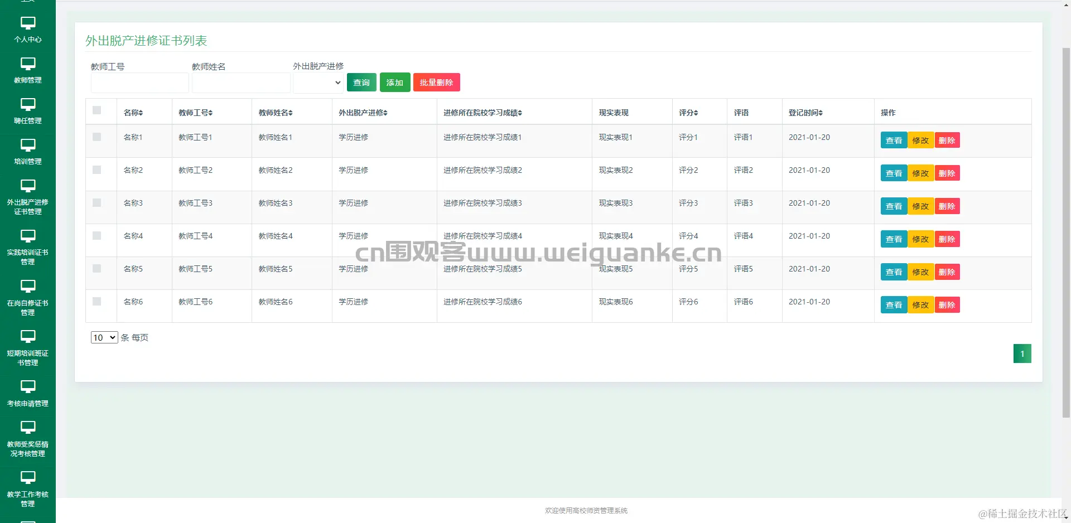Click 2021-01-20 date in row 名称2

tap(809, 170)
